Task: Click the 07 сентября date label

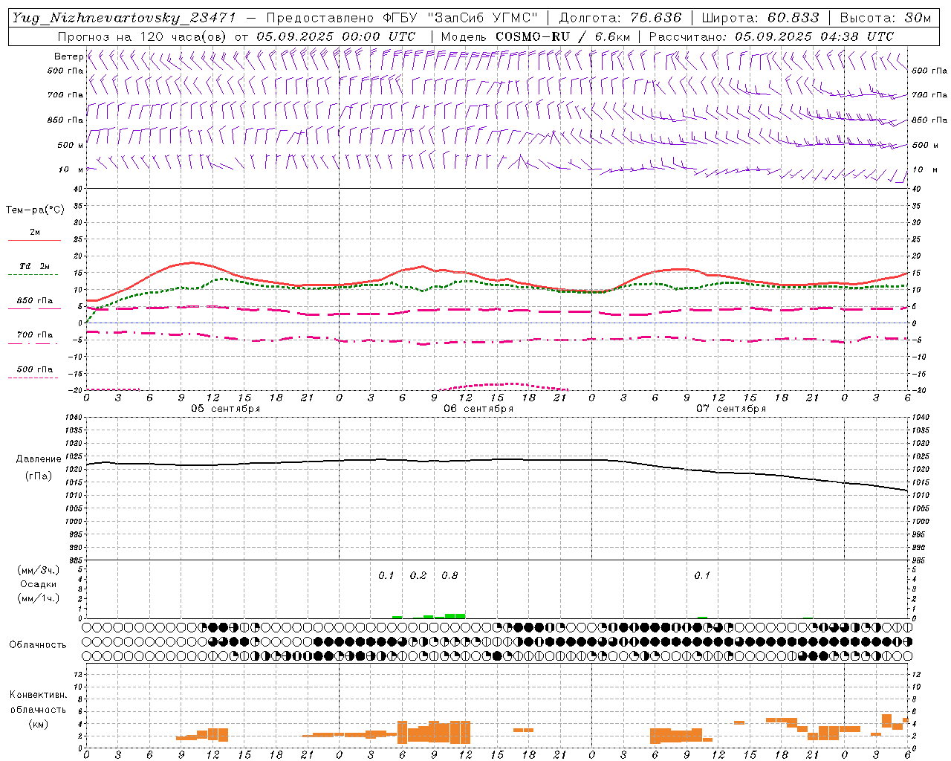Action: tap(731, 409)
